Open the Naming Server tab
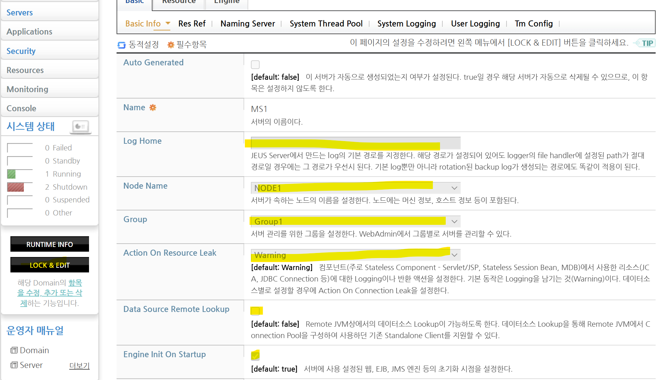The image size is (657, 380). [248, 24]
